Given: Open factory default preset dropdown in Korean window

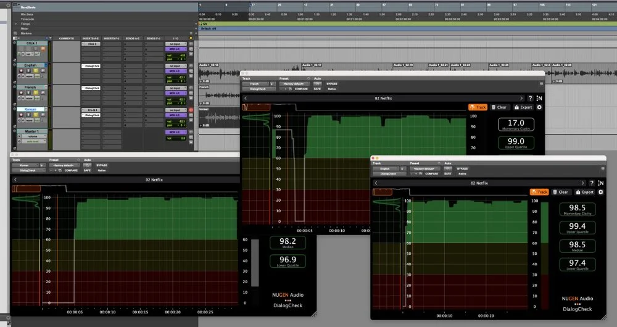Looking at the screenshot, I should (64, 165).
